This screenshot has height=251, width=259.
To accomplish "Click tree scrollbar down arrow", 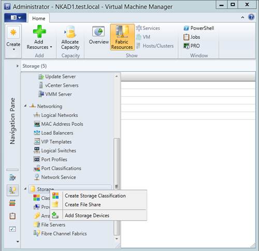I will pyautogui.click(x=117, y=239).
